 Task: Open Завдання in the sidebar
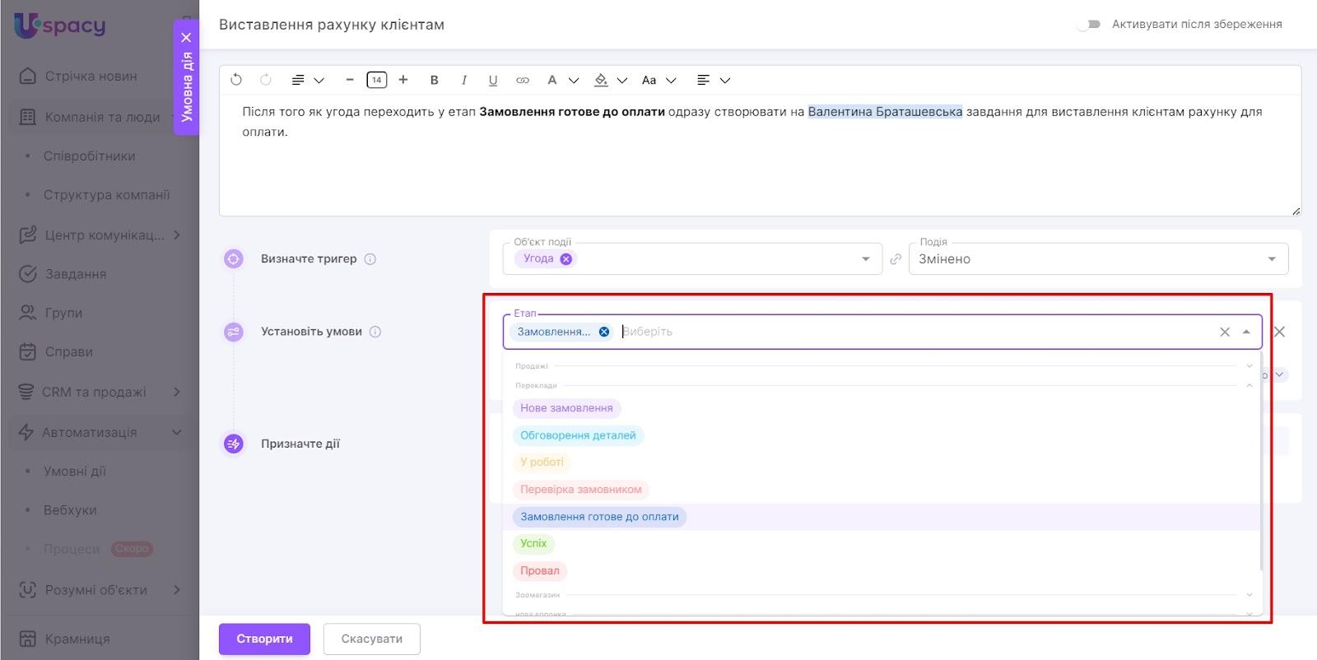[x=75, y=274]
